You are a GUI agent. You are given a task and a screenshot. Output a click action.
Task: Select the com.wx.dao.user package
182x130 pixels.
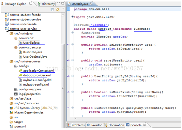30,48
